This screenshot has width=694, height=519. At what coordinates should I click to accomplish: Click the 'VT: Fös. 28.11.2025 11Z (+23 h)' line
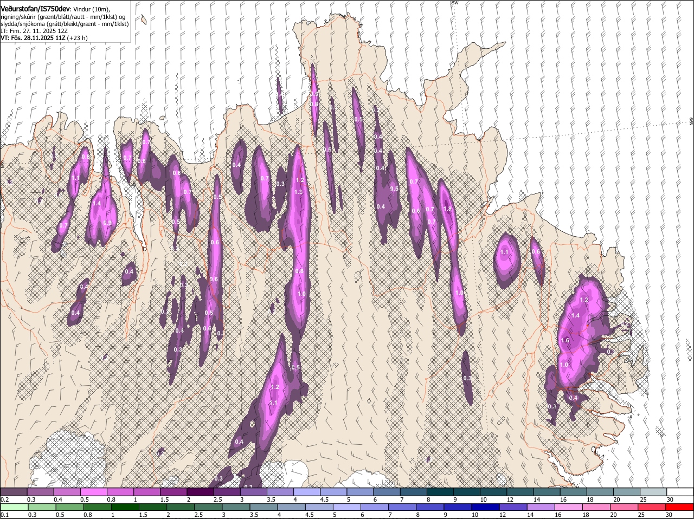(44, 38)
